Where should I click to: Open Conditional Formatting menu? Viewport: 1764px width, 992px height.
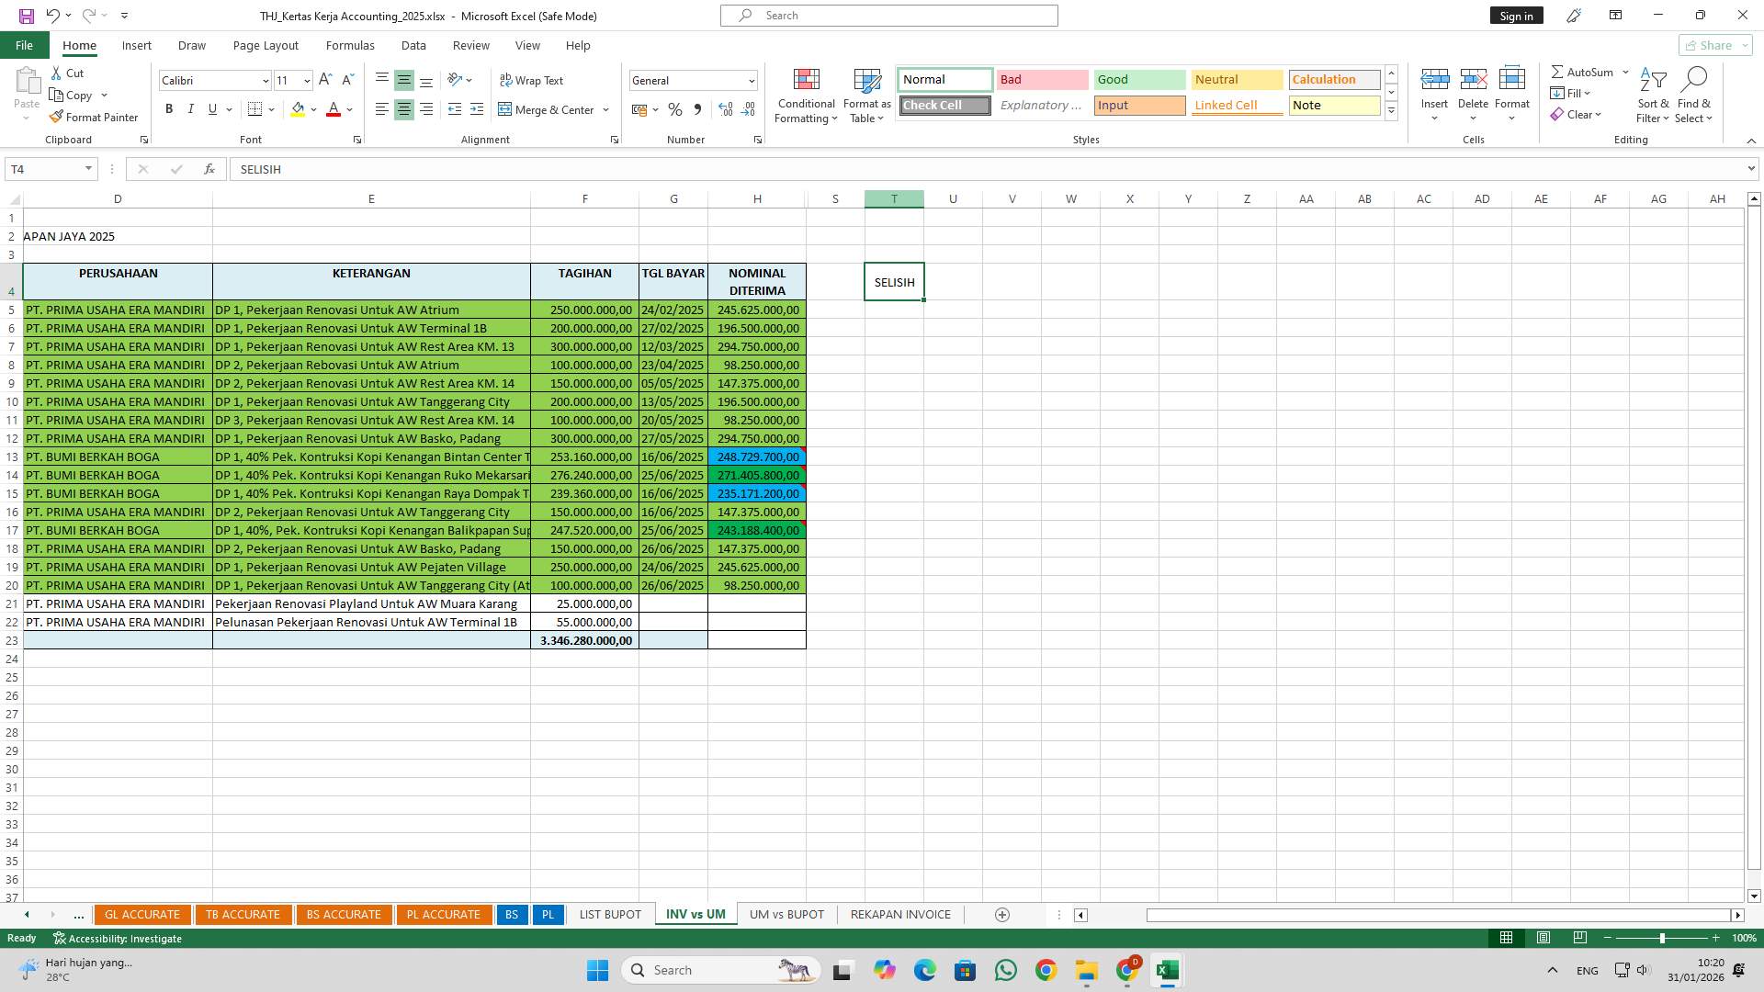(x=806, y=96)
